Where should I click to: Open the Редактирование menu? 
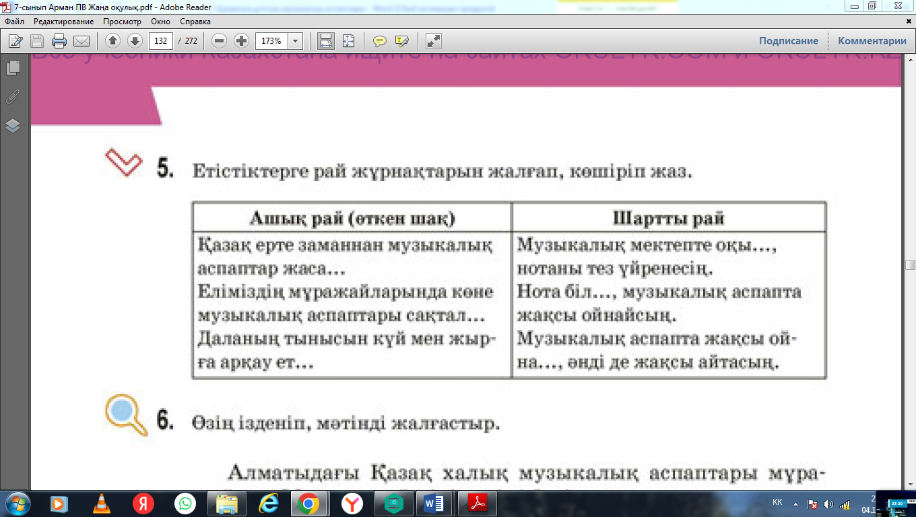click(x=64, y=22)
